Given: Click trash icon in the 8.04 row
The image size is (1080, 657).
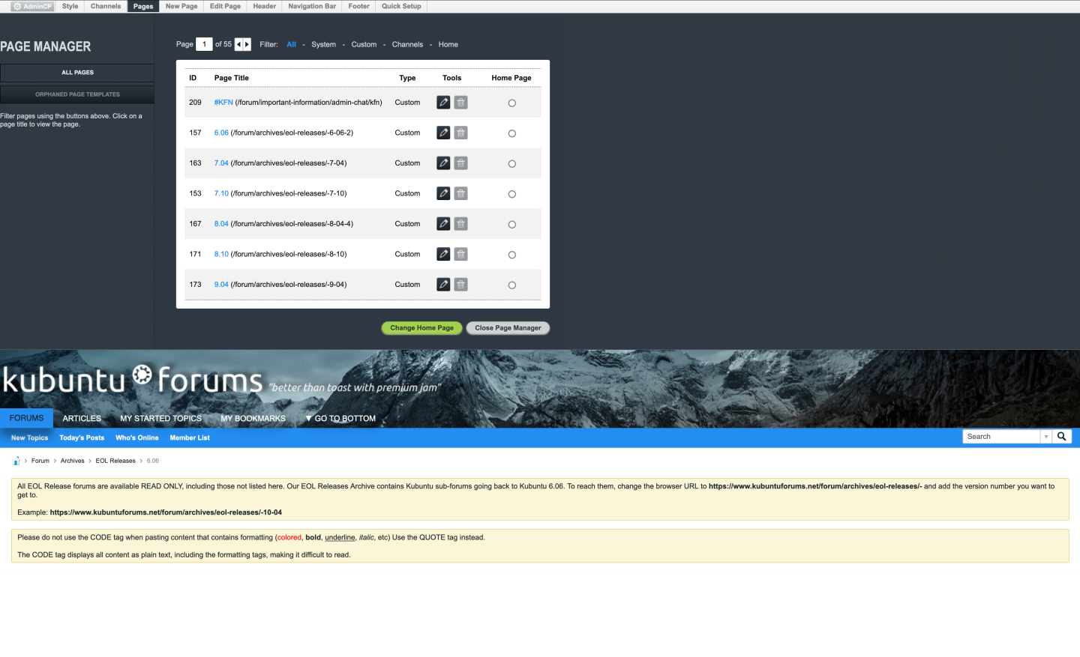Looking at the screenshot, I should (x=460, y=223).
